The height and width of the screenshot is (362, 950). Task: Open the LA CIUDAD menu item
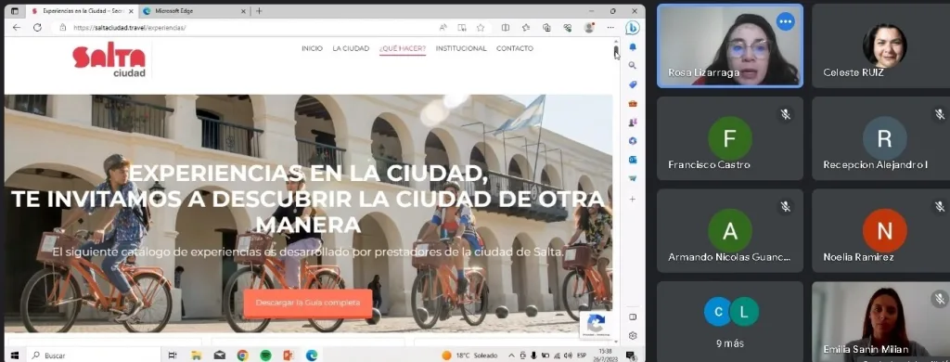tap(351, 48)
